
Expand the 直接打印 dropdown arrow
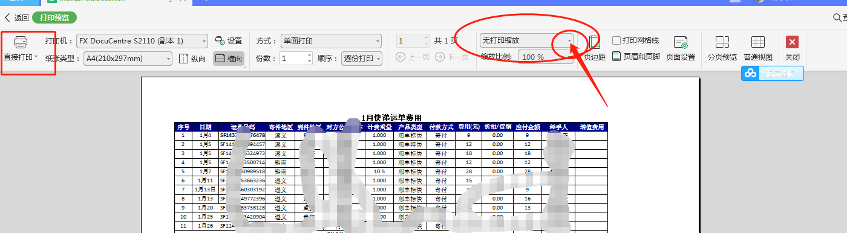pyautogui.click(x=36, y=57)
